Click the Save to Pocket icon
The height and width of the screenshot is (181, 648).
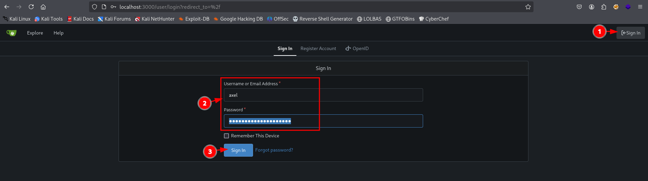point(579,7)
